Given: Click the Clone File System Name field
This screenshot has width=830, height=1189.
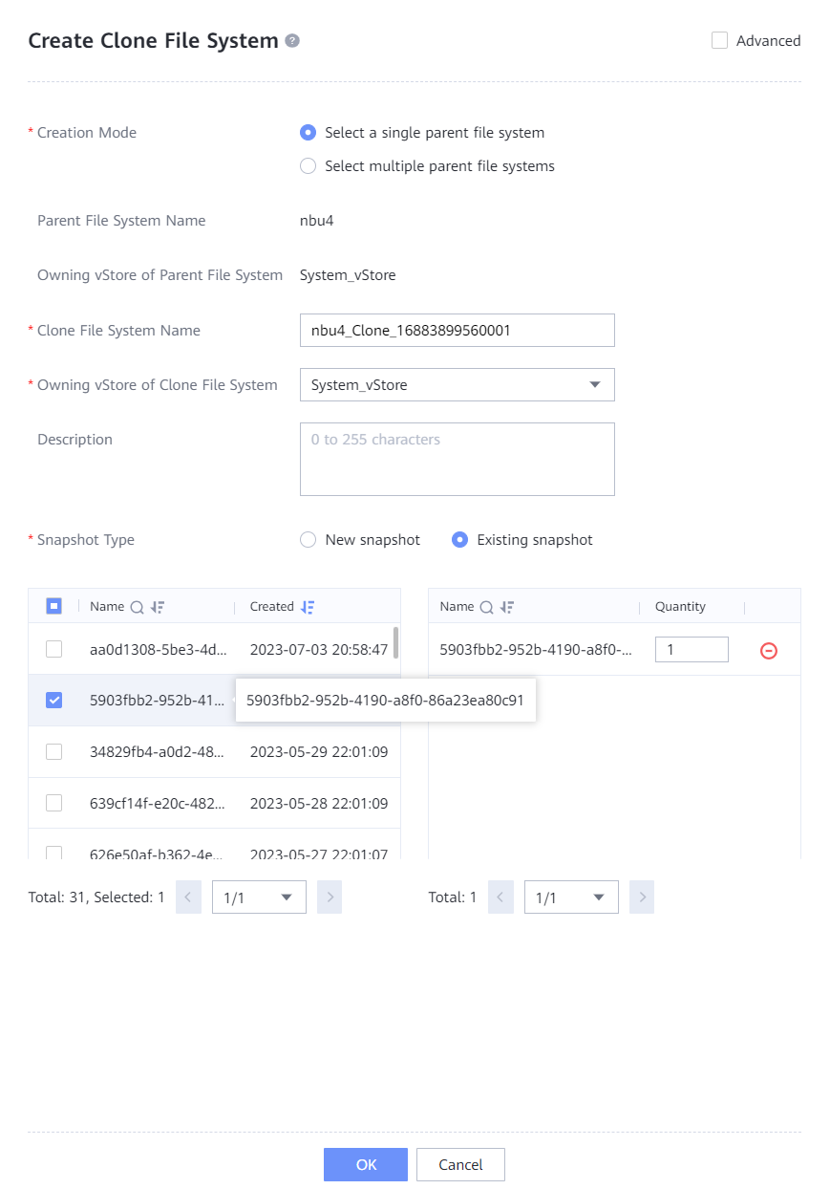Looking at the screenshot, I should click(x=457, y=331).
